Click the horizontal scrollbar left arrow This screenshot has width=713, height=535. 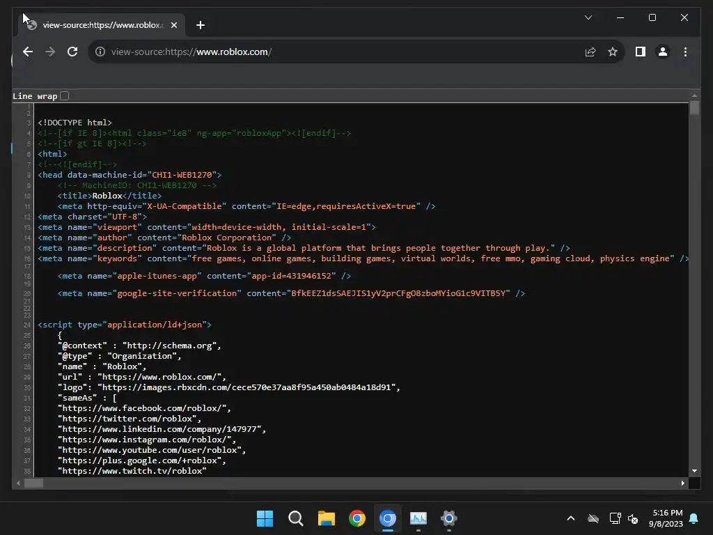click(x=18, y=483)
